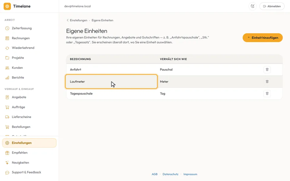Click the Empfehlen gift icon
Image resolution: width=290 pixels, height=181 pixels.
coord(7,153)
